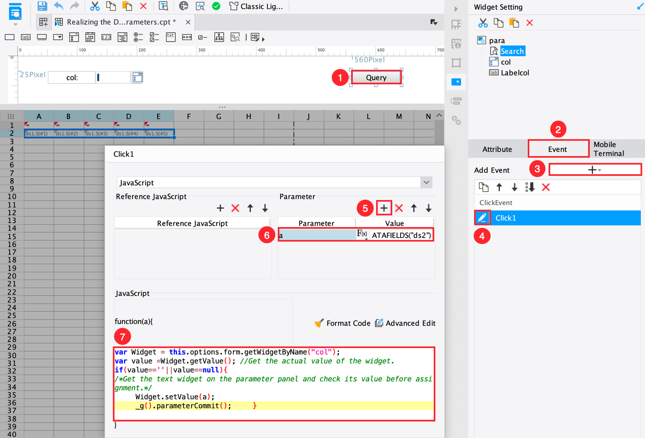The image size is (645, 438).
Task: Undo the last action in the top toolbar
Action: (59, 6)
